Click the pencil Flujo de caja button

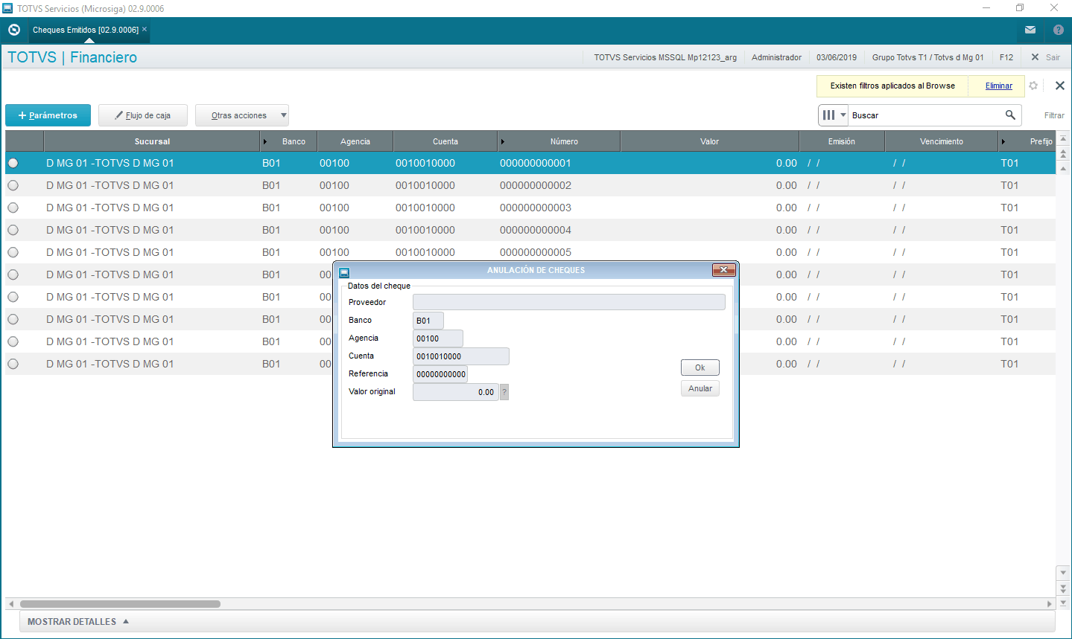[x=143, y=115]
